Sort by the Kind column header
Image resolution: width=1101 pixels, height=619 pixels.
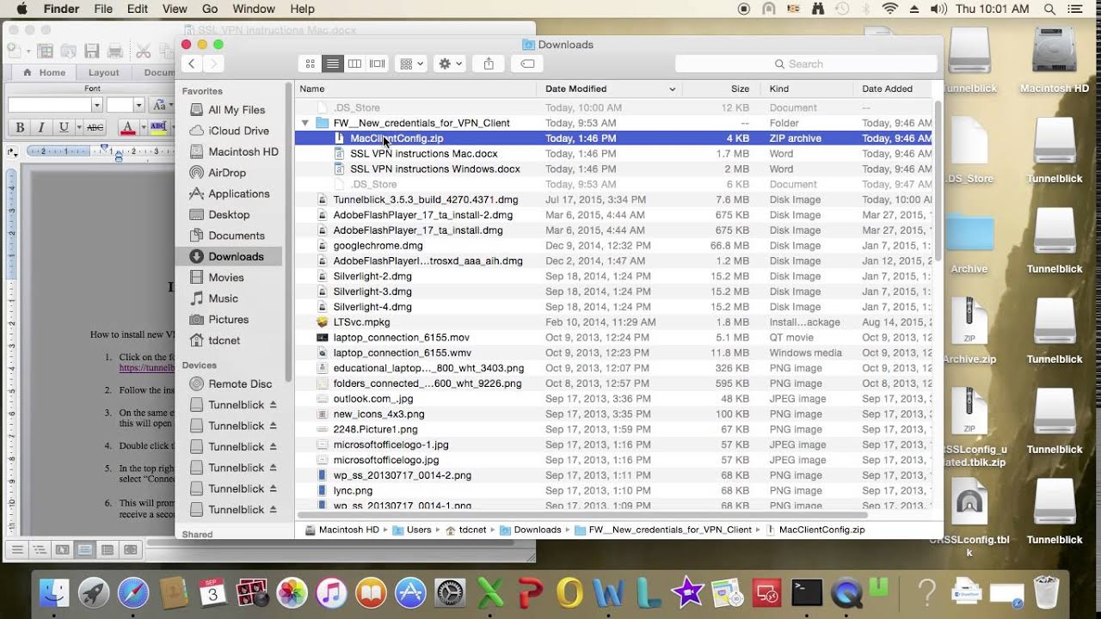(807, 89)
